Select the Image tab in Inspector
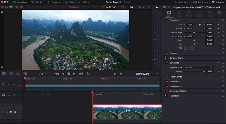 point(210,14)
